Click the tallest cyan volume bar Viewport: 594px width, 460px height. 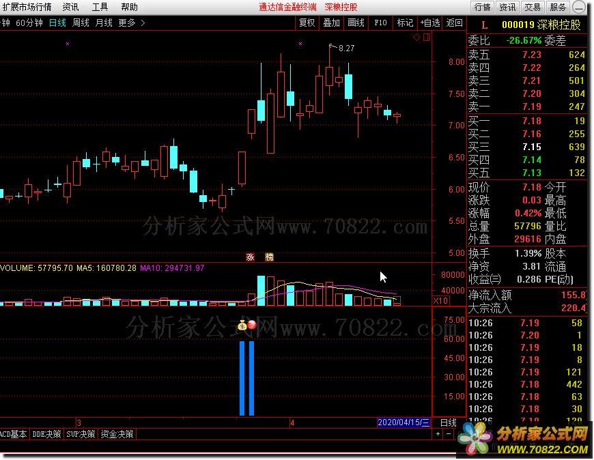click(x=261, y=291)
